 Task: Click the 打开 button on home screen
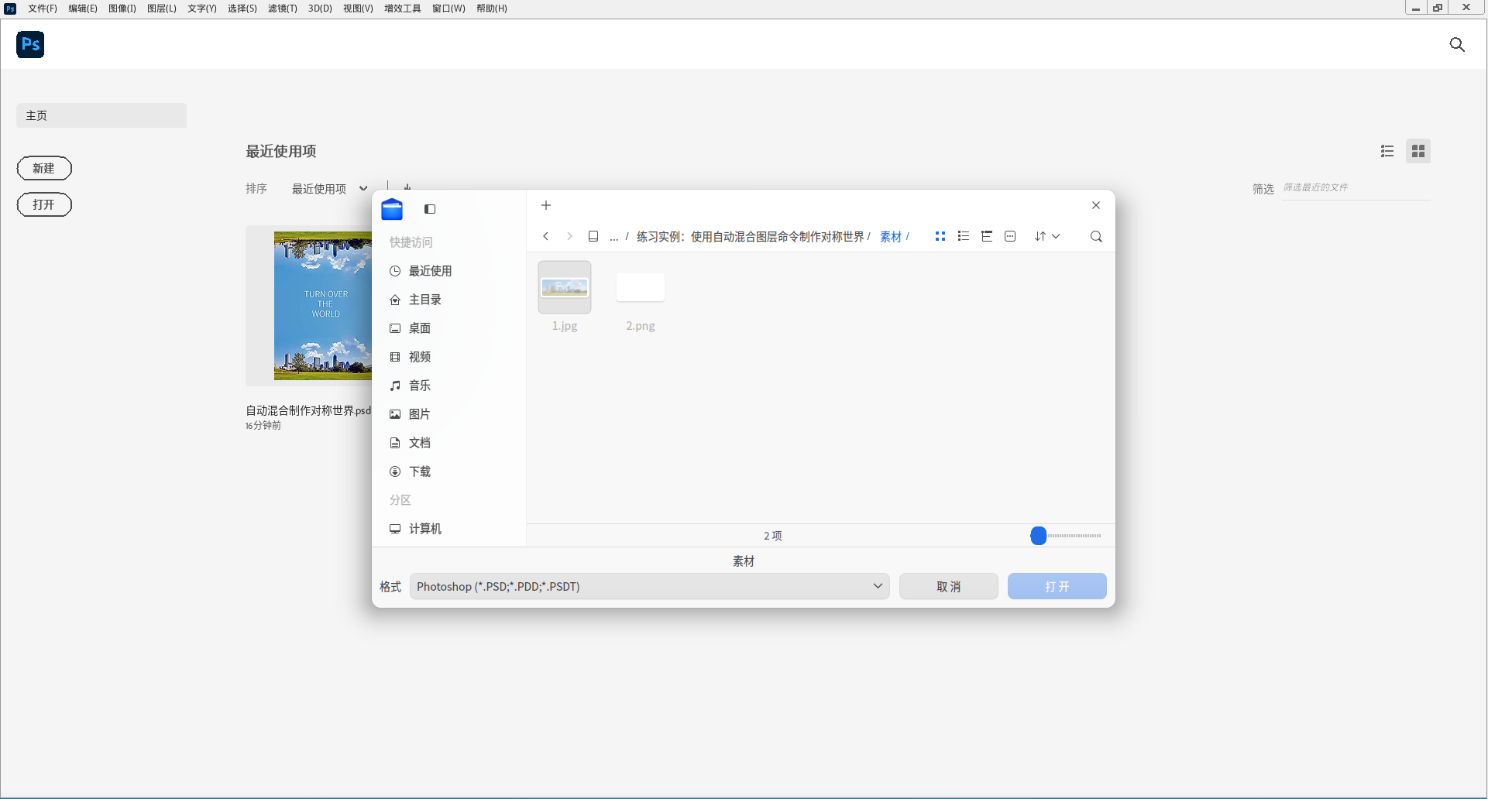tap(44, 204)
